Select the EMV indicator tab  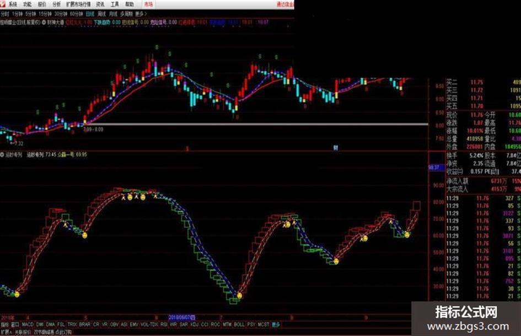134,324
